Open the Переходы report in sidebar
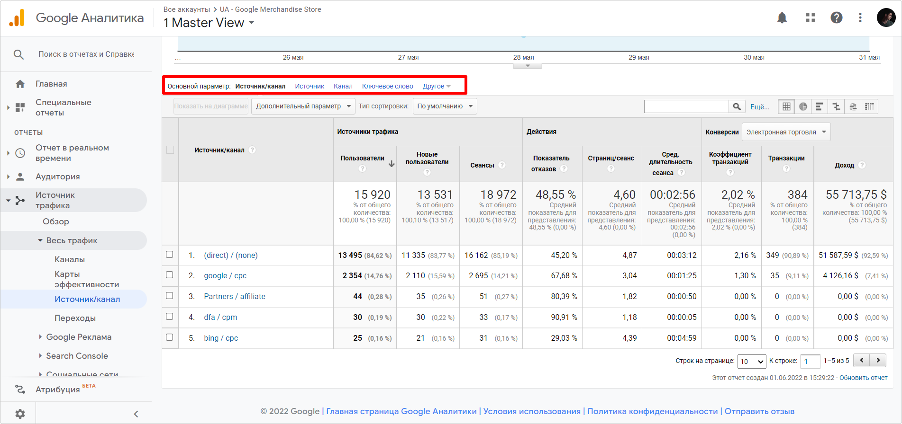 75,318
